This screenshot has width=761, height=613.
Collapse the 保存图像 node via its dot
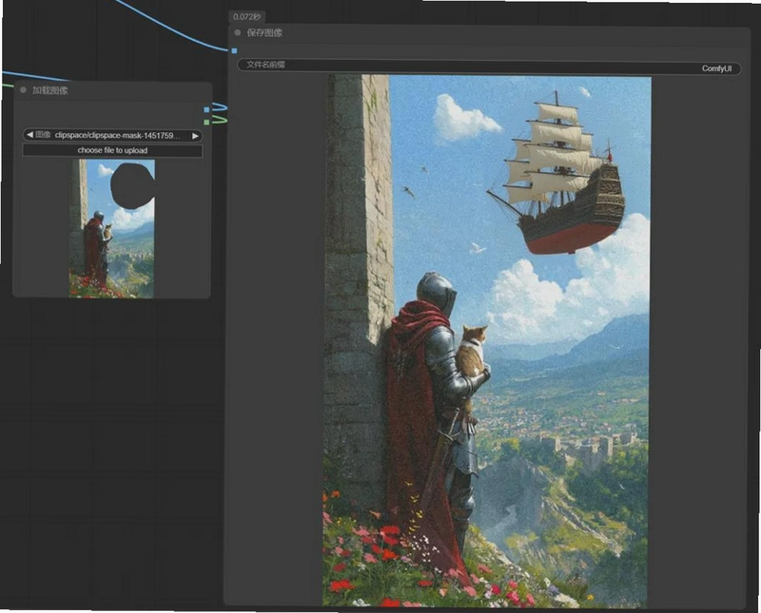237,32
